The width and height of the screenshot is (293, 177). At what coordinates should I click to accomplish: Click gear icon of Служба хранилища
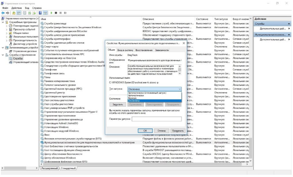42,23
